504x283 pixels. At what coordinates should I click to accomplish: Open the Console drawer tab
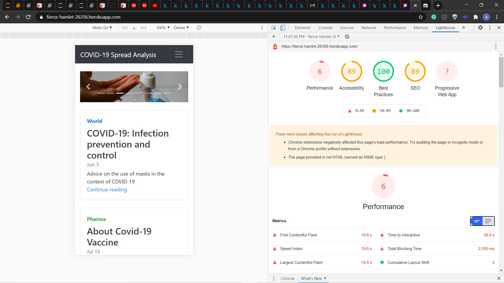pyautogui.click(x=287, y=279)
